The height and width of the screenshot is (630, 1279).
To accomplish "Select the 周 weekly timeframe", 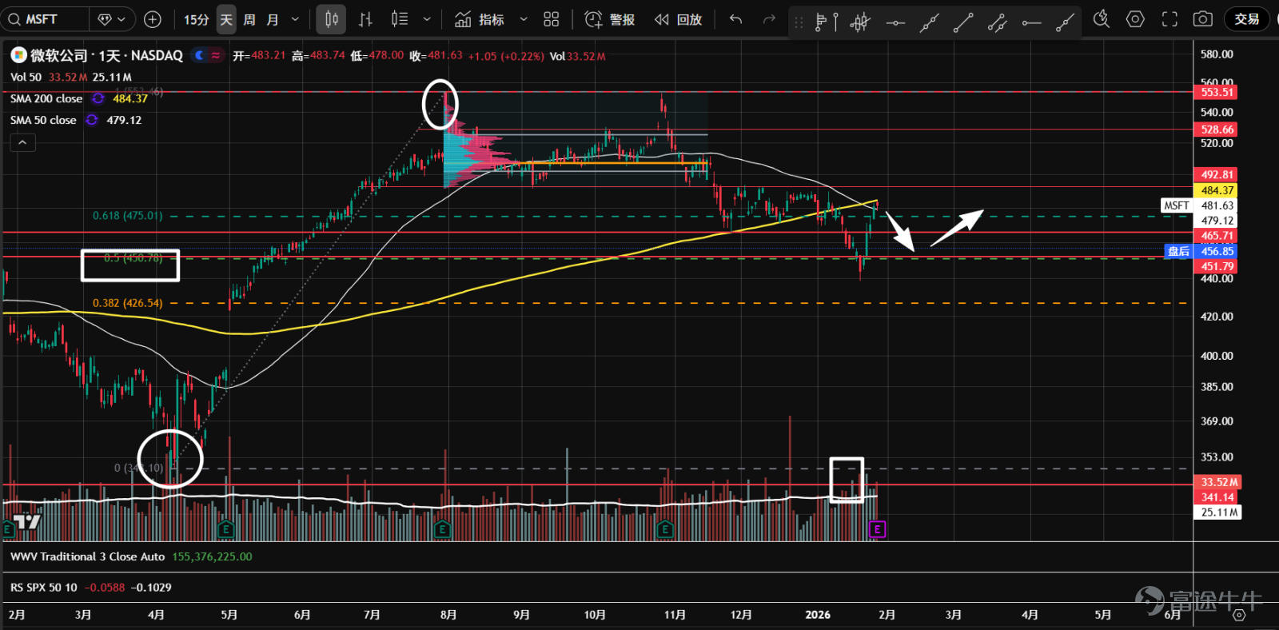I will pyautogui.click(x=249, y=19).
